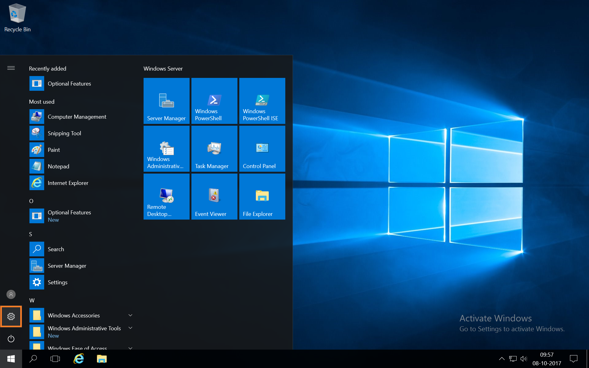Viewport: 589px width, 368px height.
Task: Launch Windows PowerShell from its tile
Action: pyautogui.click(x=214, y=101)
